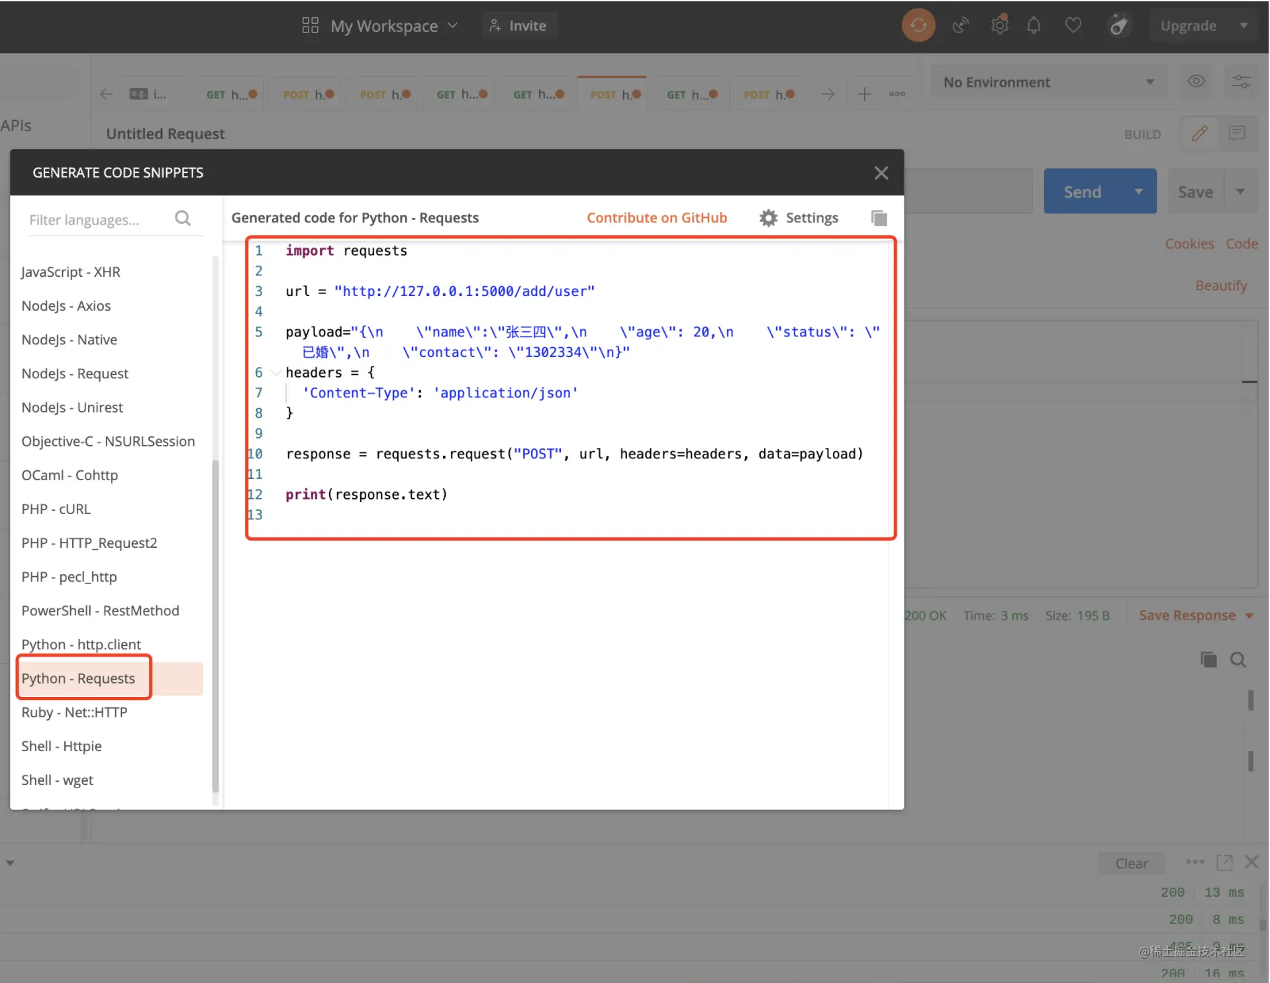
Task: Click the orange sync icon
Action: tap(918, 26)
